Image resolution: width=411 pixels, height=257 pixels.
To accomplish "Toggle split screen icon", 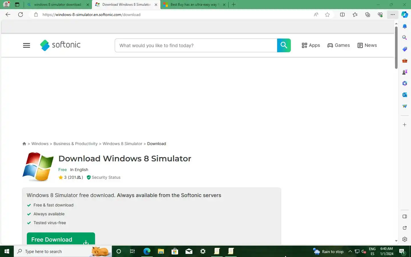I will point(342,15).
